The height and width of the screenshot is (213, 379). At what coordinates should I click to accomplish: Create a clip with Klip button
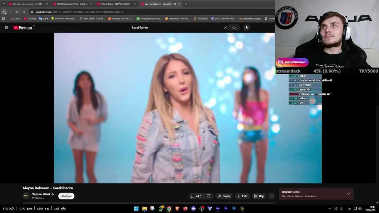(259, 196)
